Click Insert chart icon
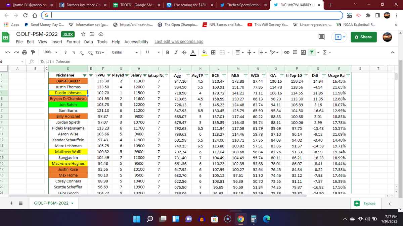403x226 pixels. [x=303, y=52]
